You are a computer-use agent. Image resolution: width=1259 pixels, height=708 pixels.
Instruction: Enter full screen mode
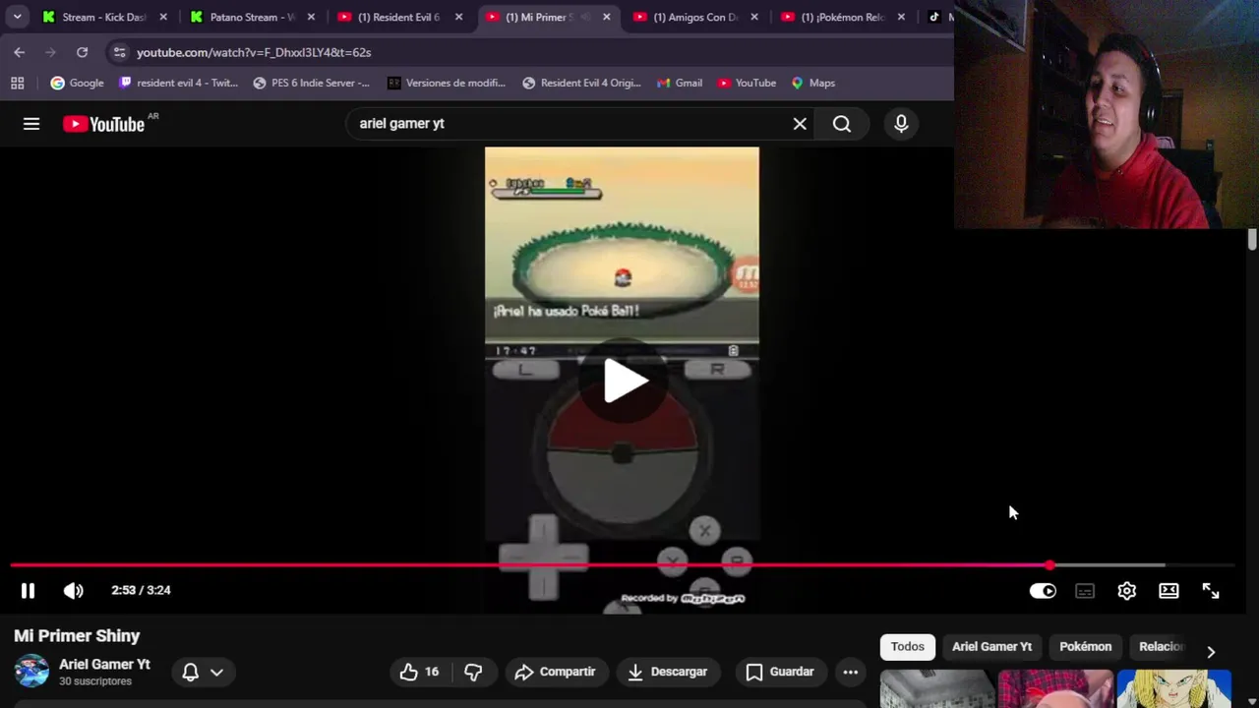pyautogui.click(x=1211, y=591)
